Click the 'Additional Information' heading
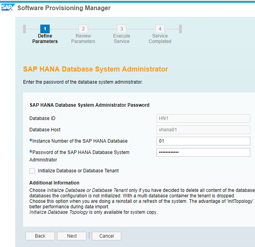255x247 pixels. [54, 183]
